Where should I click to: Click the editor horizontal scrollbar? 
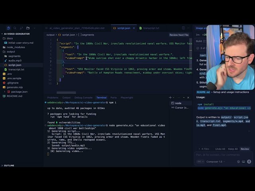(x=66, y=93)
